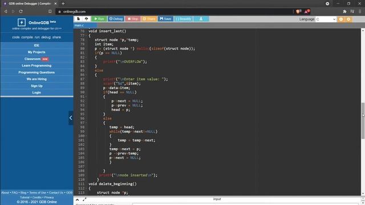The image size is (365, 205).
Task: Create a new file with the file icon
Action: point(79,19)
